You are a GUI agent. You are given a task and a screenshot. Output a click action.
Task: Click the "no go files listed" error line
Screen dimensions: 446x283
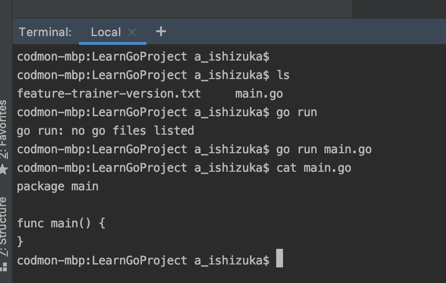click(105, 131)
